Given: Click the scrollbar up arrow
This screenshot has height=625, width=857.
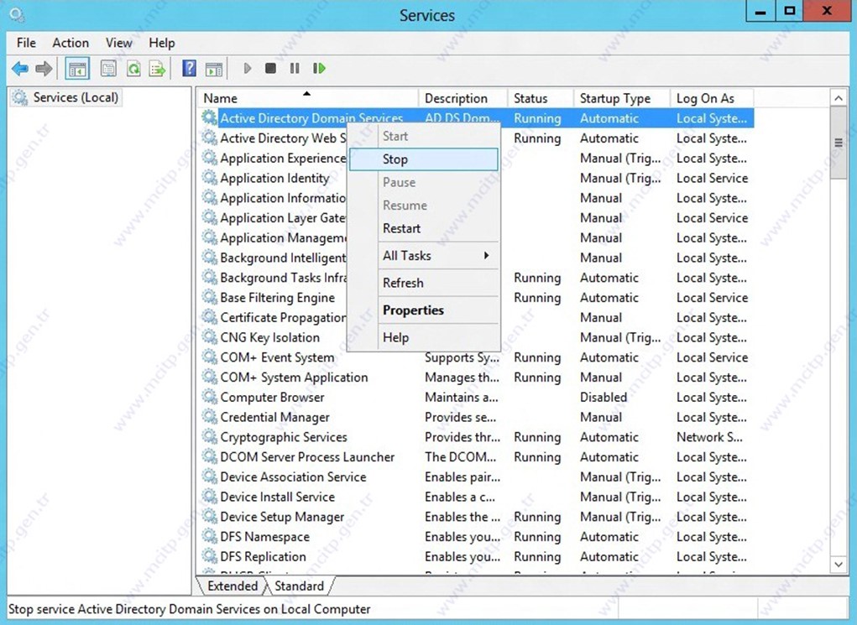Looking at the screenshot, I should coord(839,98).
